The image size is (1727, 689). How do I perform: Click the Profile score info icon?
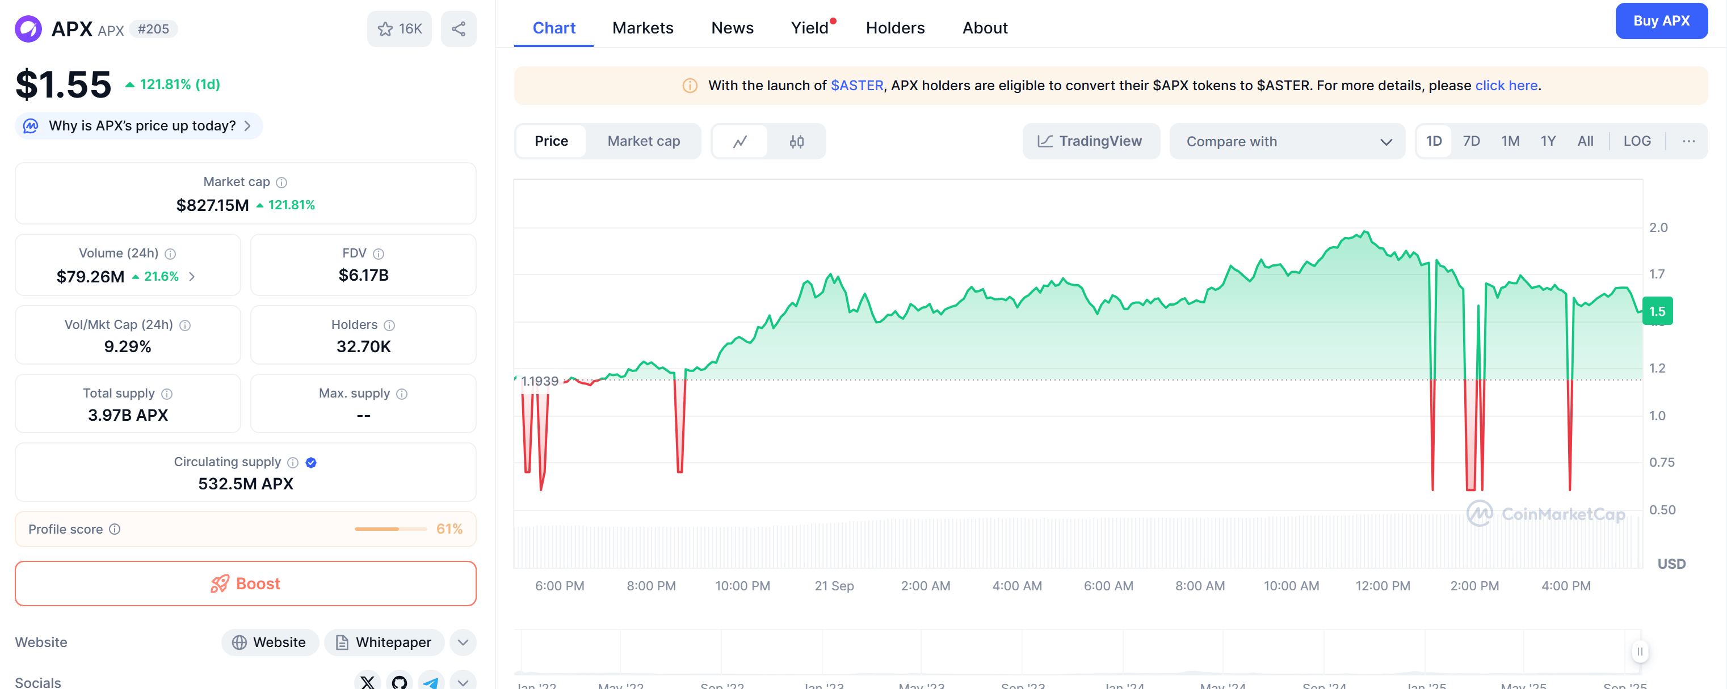[x=115, y=529]
